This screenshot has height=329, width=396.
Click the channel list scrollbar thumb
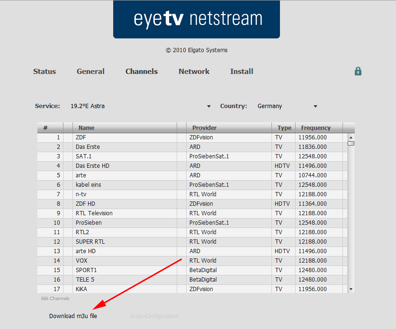point(351,143)
